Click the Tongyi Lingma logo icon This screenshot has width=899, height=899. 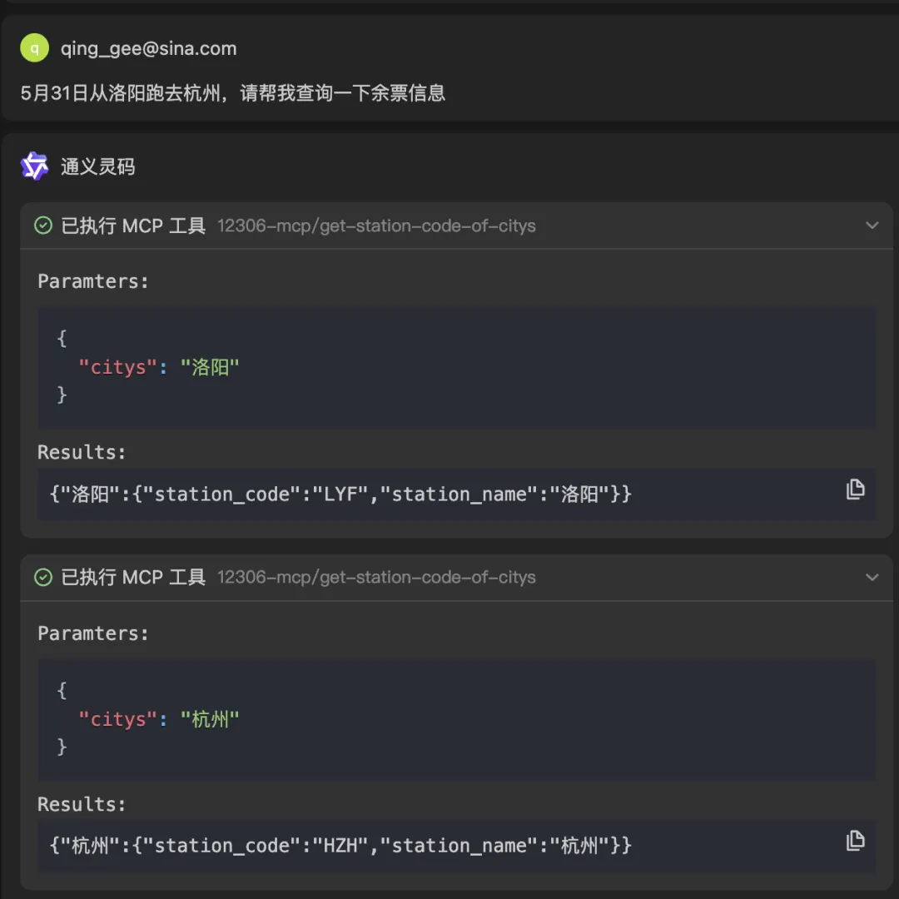34,166
